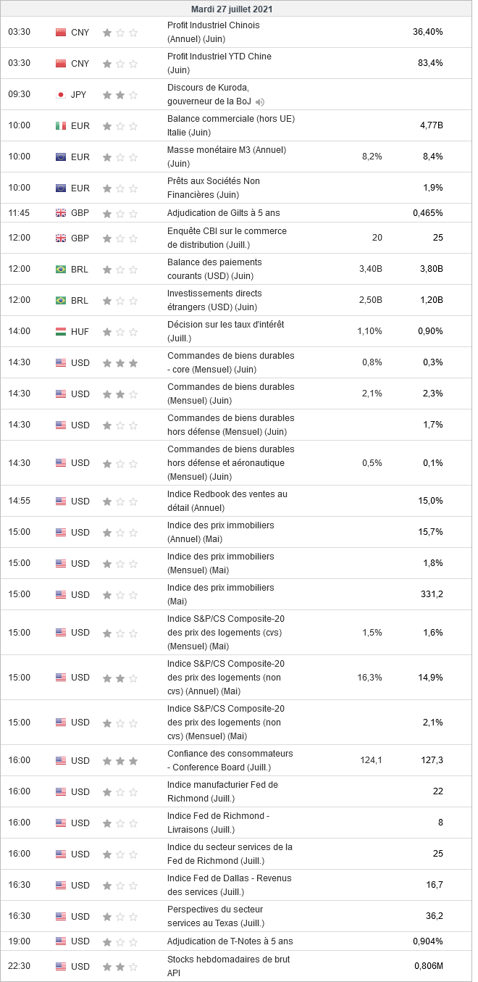Click Japan flag icon for JPY event

tap(61, 95)
